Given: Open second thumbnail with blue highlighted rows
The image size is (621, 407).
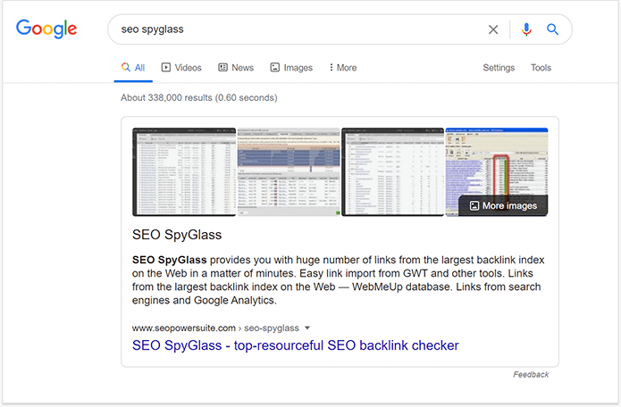Looking at the screenshot, I should 289,172.
